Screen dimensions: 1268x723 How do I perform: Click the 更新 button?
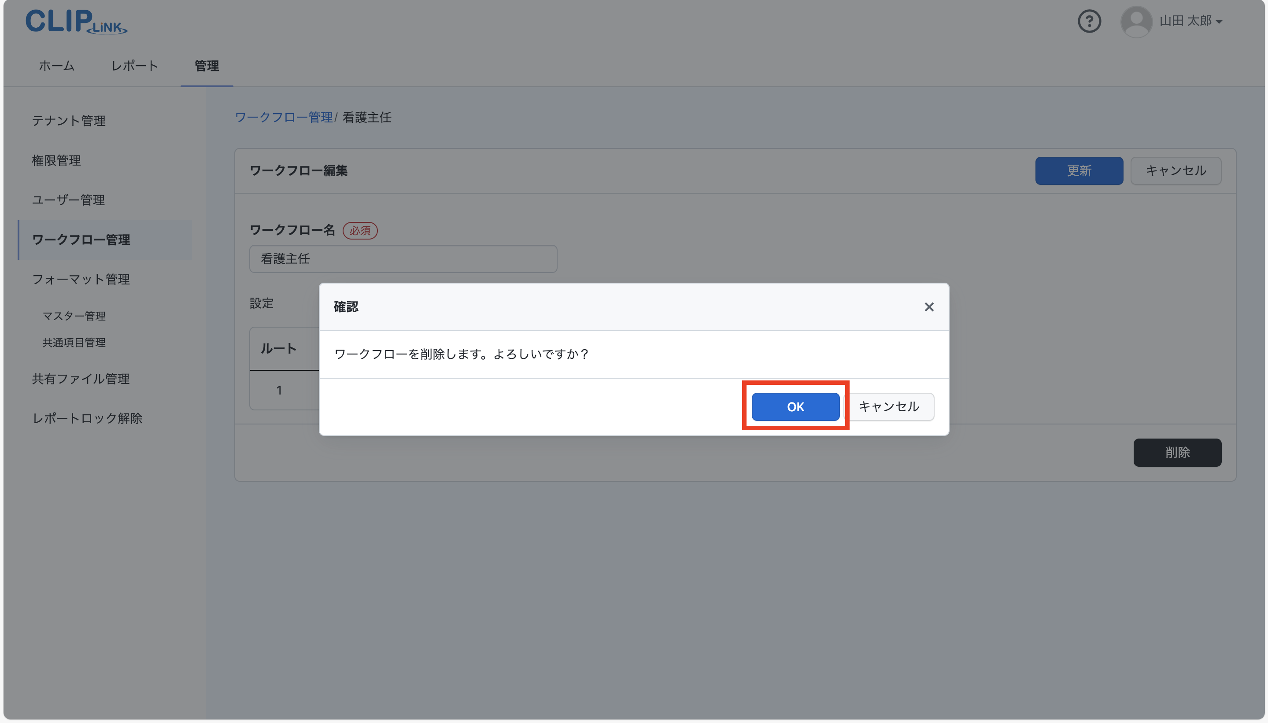coord(1078,170)
